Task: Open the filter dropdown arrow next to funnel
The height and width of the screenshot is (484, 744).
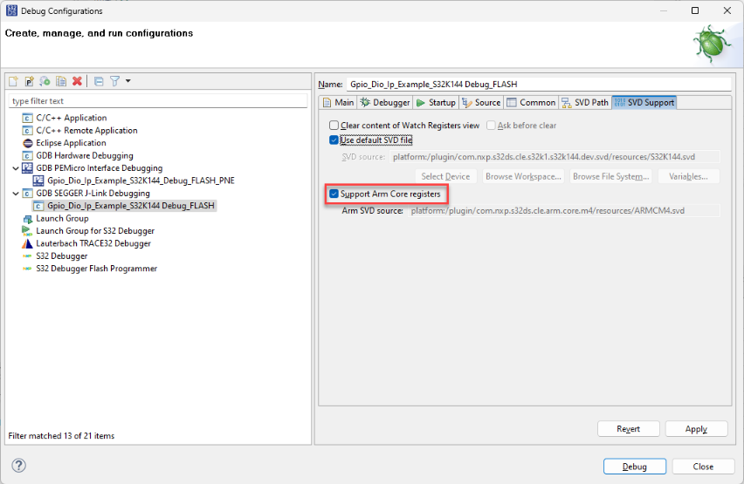Action: (x=128, y=81)
